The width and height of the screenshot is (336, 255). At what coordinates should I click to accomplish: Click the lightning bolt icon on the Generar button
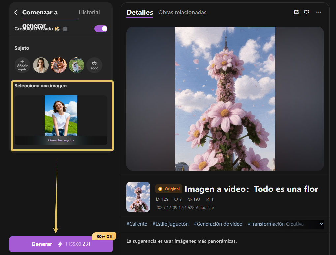point(60,244)
